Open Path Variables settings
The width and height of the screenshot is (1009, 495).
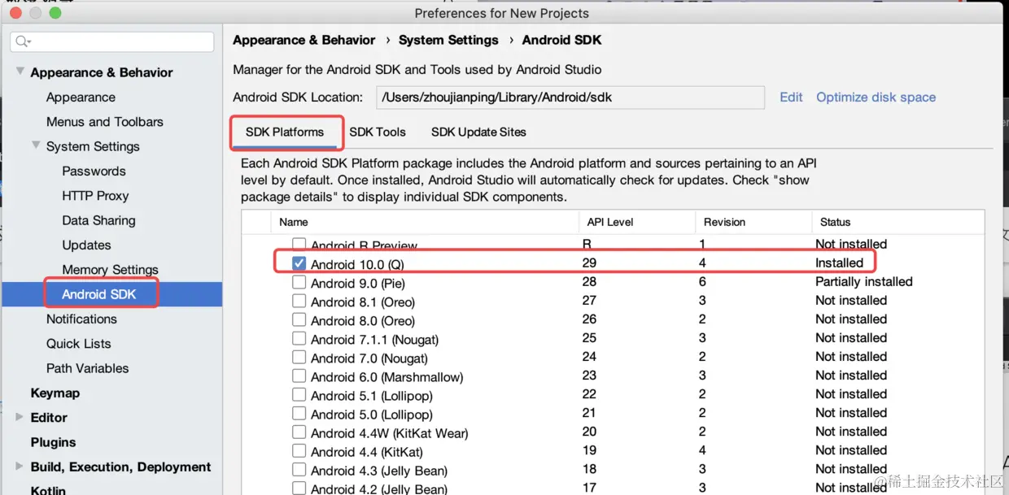click(x=87, y=367)
